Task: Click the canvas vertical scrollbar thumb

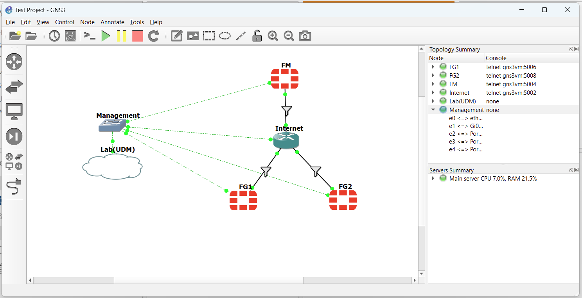Action: tap(422, 161)
